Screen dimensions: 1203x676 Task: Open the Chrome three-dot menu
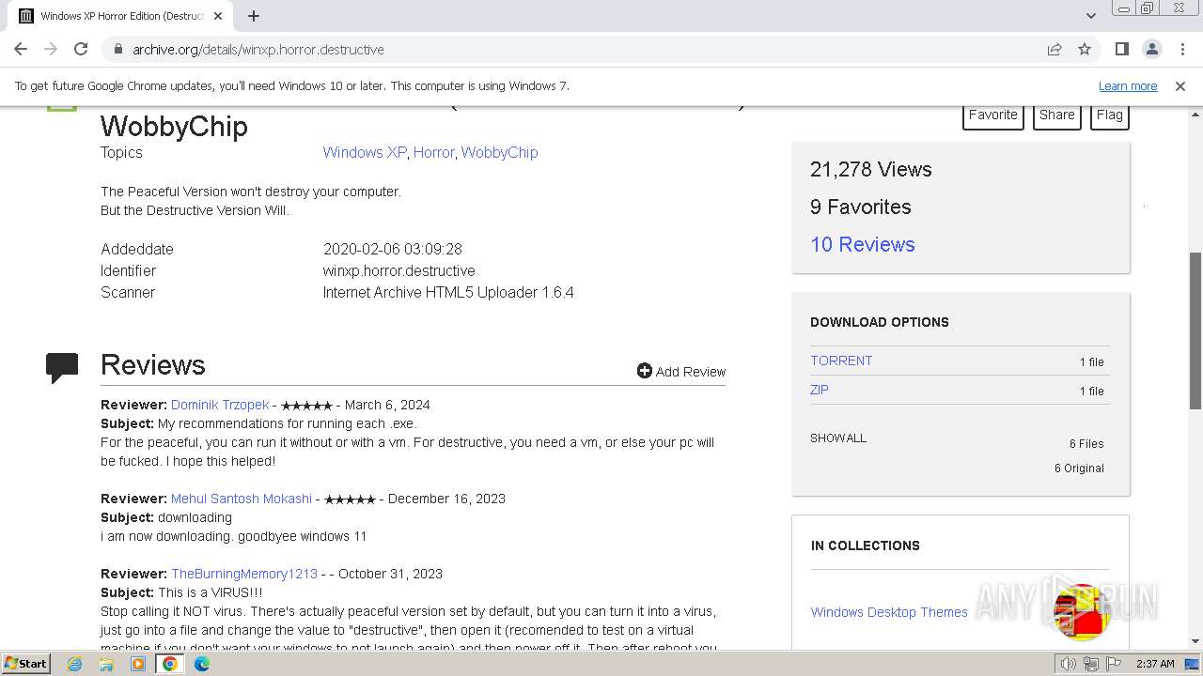coord(1181,49)
